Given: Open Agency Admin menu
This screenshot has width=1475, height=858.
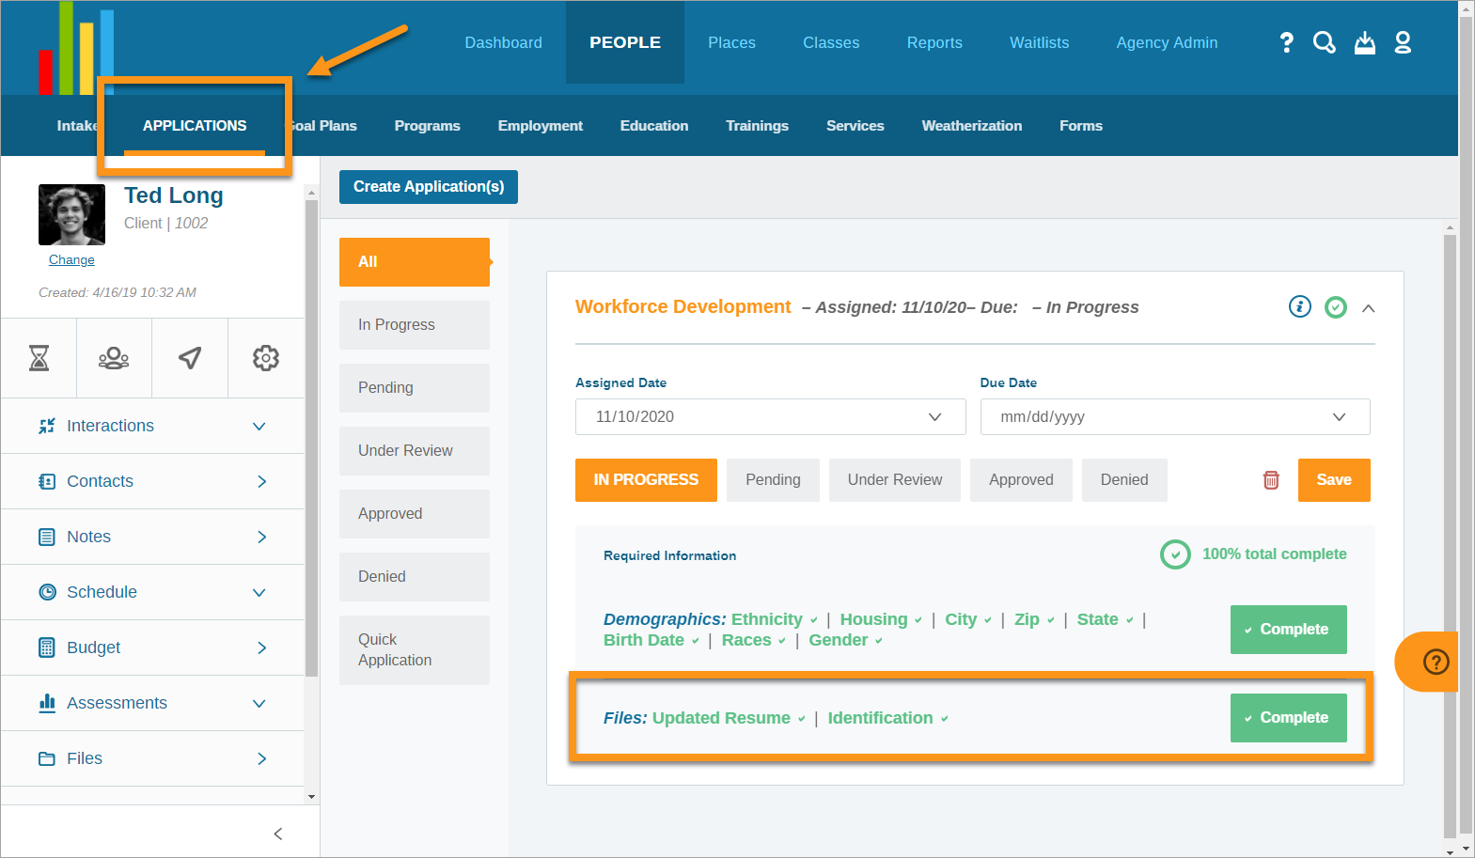Looking at the screenshot, I should point(1167,42).
